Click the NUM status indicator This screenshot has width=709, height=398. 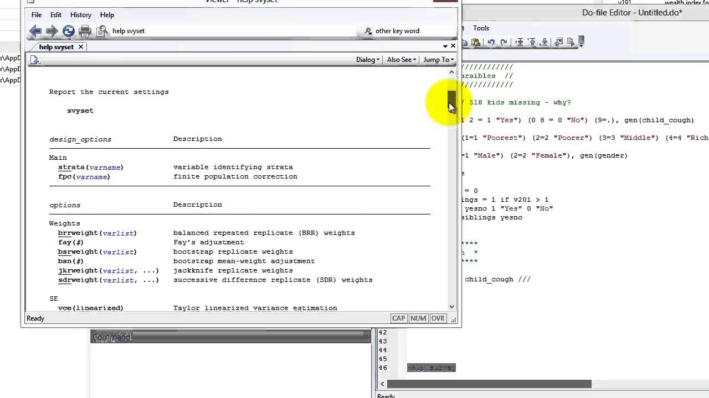click(x=418, y=318)
